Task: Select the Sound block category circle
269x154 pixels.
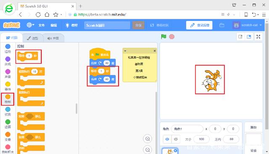Action: coord(8,72)
